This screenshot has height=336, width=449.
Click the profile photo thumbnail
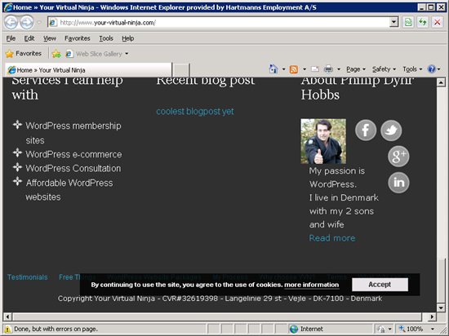pyautogui.click(x=323, y=141)
